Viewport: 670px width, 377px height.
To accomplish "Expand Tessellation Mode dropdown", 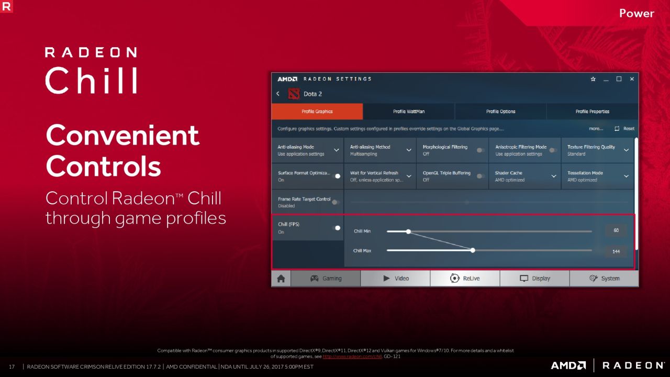I will pos(626,176).
